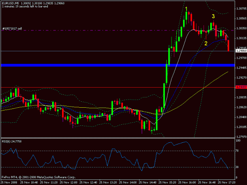The image size is (247, 185).
Task: Click the FxPro MT4 copyright text
Action: [39, 177]
